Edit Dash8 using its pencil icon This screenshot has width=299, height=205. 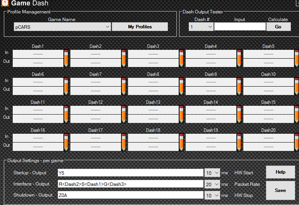coord(181,86)
